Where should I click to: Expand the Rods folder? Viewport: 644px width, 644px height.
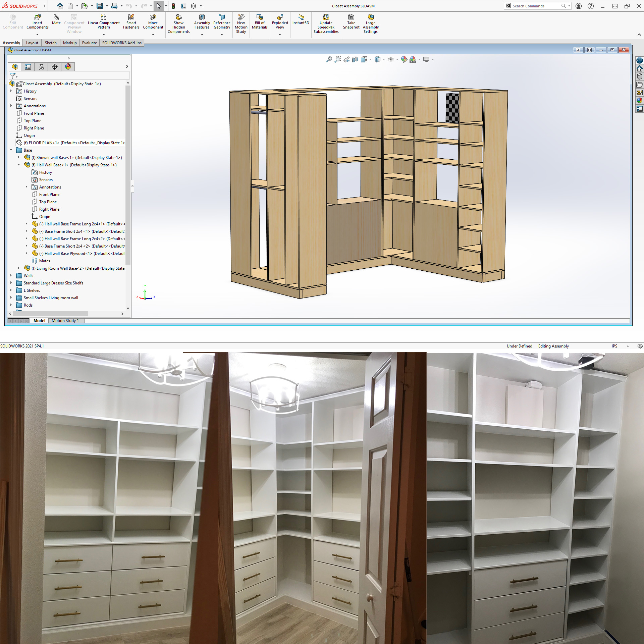point(11,305)
